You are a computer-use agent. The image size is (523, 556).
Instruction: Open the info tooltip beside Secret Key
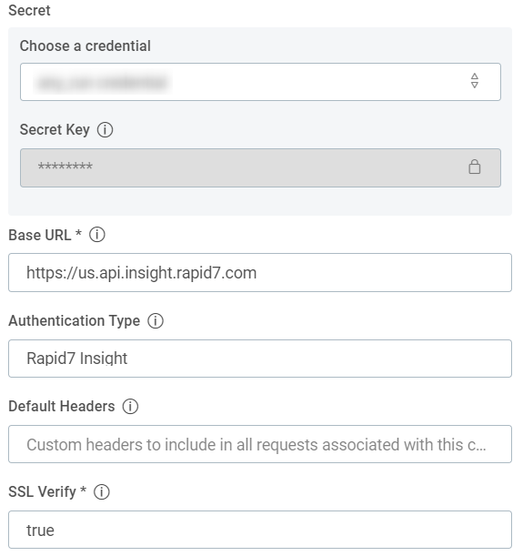click(106, 130)
